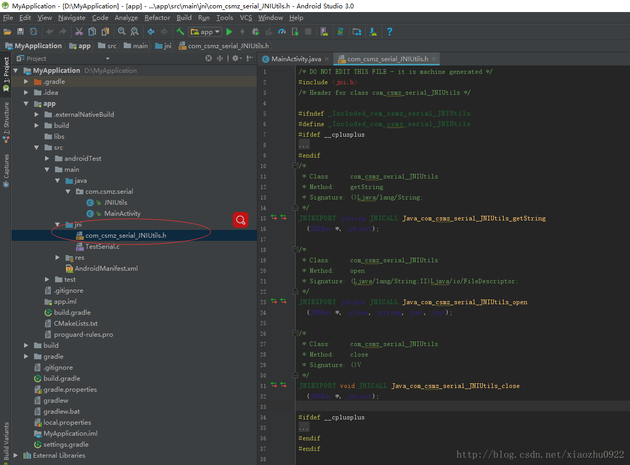Image resolution: width=630 pixels, height=465 pixels.
Task: Expand the androidTest folder
Action: tap(47, 158)
